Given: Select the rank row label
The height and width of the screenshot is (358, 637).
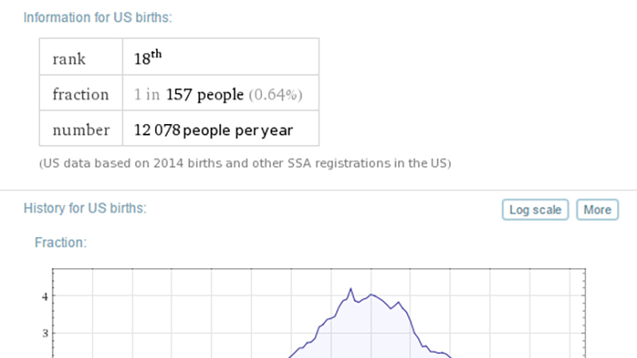Looking at the screenshot, I should pyautogui.click(x=69, y=59).
